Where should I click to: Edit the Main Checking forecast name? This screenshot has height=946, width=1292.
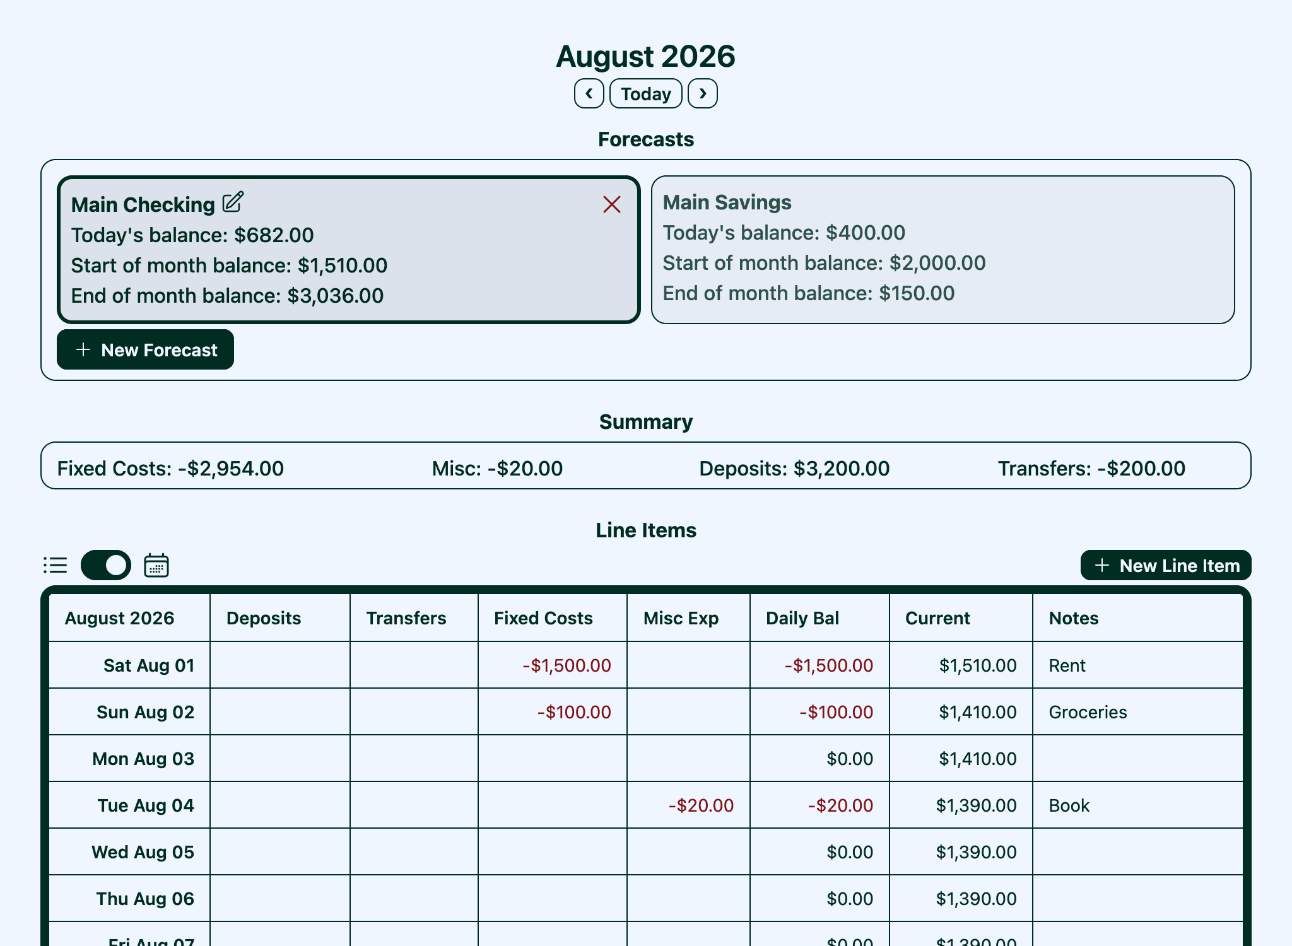[233, 202]
